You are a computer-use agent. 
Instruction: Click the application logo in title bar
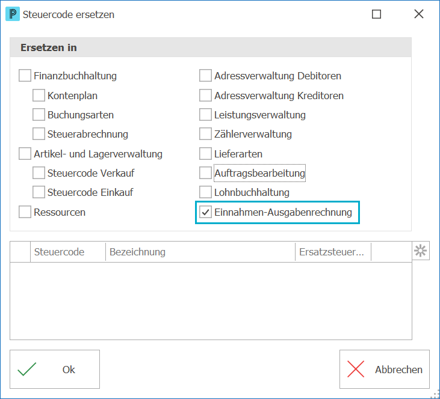[13, 14]
